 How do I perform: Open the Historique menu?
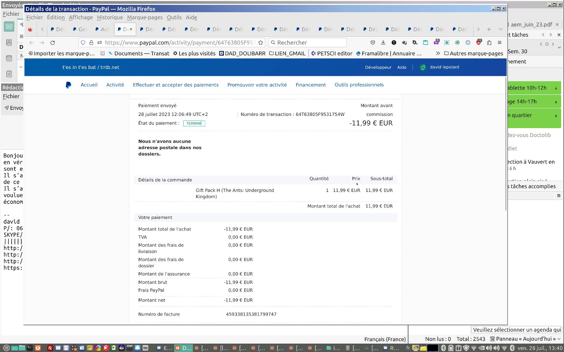tap(110, 17)
